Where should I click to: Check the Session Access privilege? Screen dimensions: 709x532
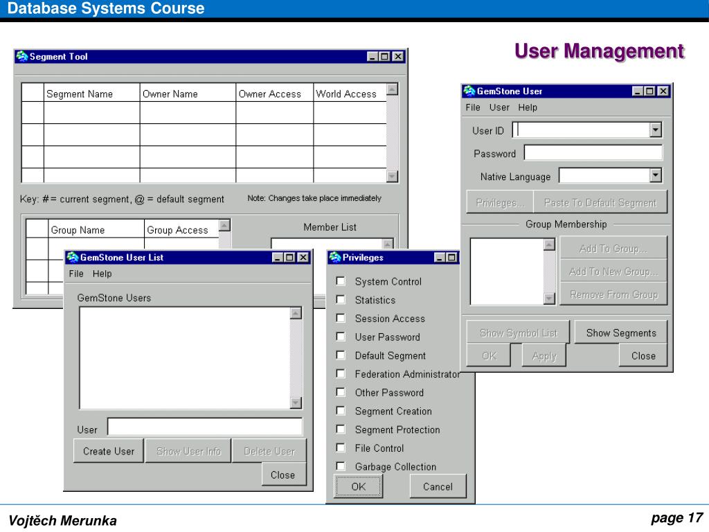click(x=341, y=318)
